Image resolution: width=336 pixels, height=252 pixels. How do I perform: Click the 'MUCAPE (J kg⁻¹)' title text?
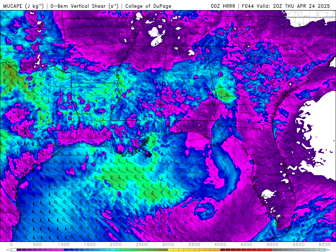tap(24, 6)
